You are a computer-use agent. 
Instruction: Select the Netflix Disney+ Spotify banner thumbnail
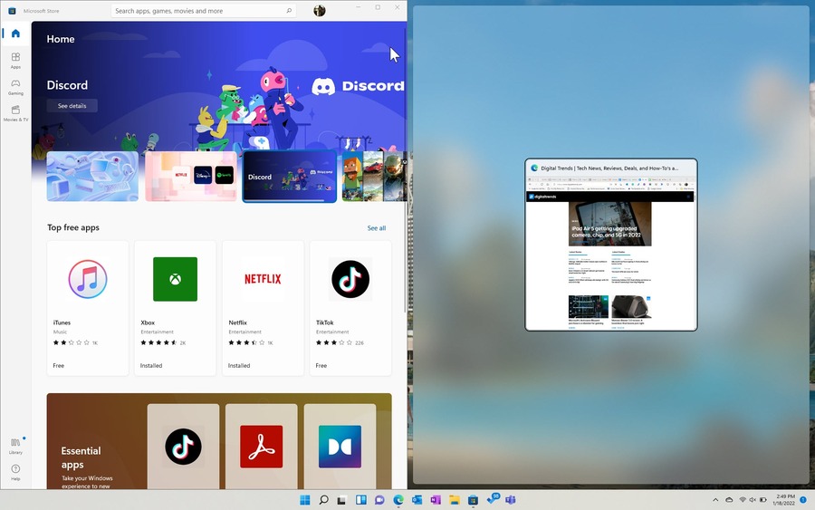191,177
